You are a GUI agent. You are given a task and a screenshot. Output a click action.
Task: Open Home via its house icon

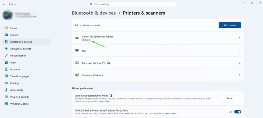tap(6, 28)
